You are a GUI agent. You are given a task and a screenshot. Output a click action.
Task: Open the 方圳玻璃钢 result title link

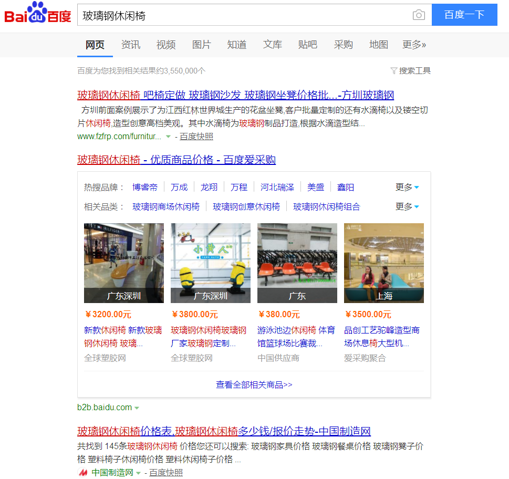point(236,95)
